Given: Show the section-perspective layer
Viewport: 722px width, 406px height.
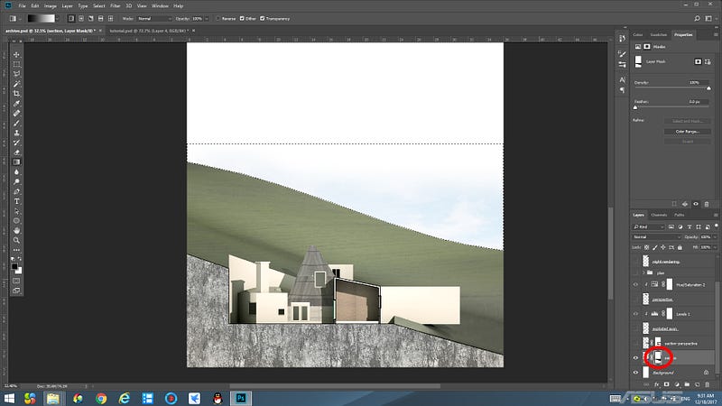Looking at the screenshot, I should [635, 344].
